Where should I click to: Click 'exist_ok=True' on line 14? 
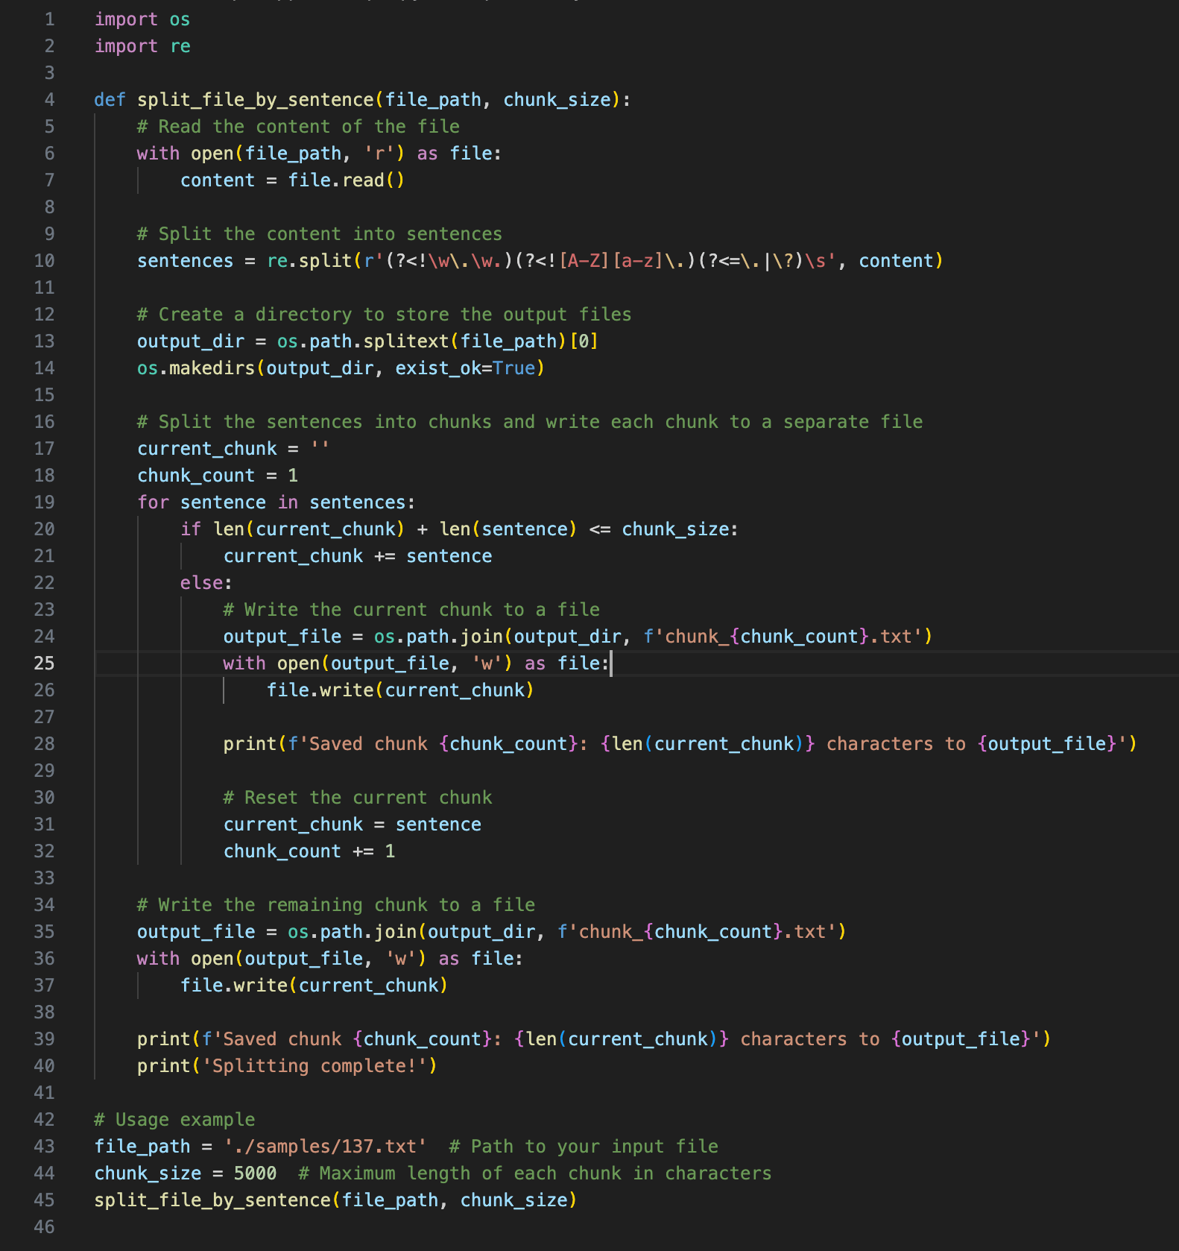[x=465, y=368]
